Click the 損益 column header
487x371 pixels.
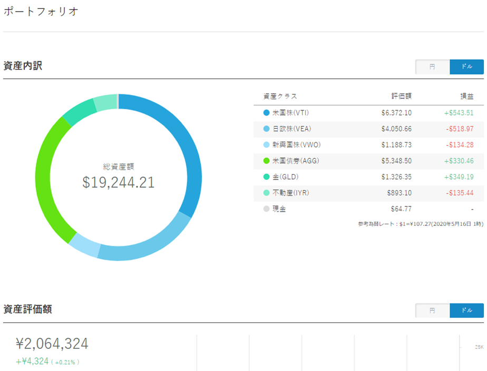click(466, 97)
